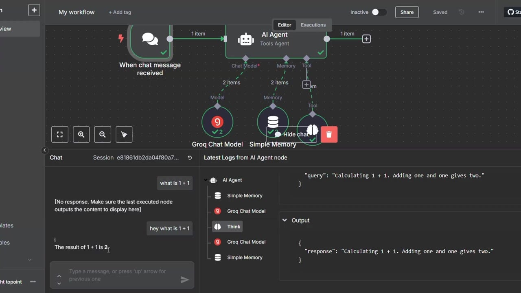Viewport: 521px width, 293px height.
Task: Click the lightning trigger icon beside chat node
Action: coord(121,38)
